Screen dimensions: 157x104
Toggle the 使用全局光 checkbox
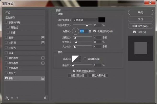pos(95,31)
